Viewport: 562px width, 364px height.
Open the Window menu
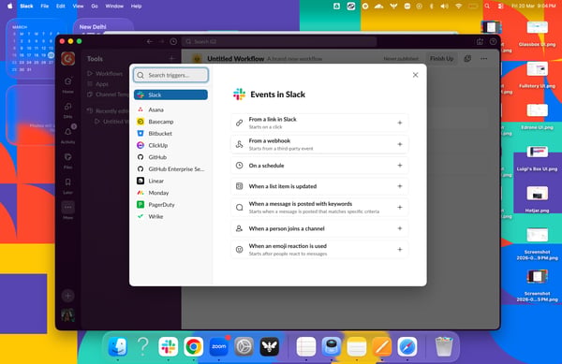coord(114,7)
